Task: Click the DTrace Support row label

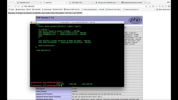Action: point(41,91)
